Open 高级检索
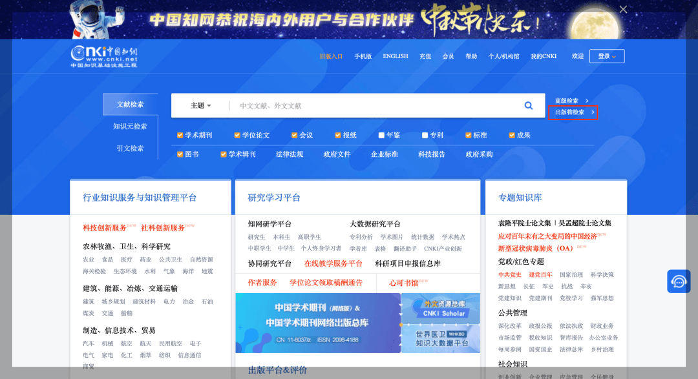Viewport: 698px width, 379px height. [x=568, y=100]
